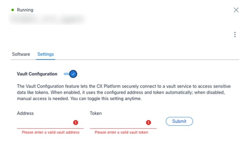Open the three-dot more options menu

coord(235,35)
